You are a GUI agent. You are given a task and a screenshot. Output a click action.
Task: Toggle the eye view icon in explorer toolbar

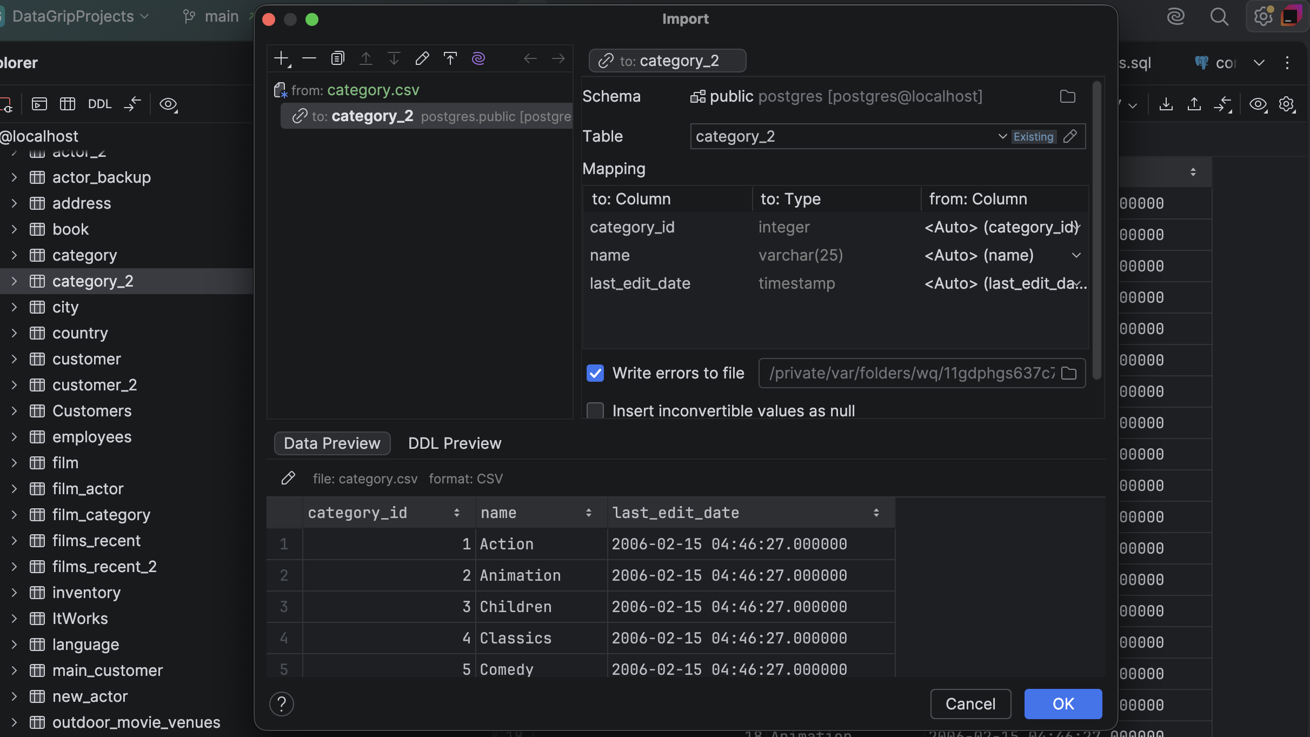coord(169,104)
